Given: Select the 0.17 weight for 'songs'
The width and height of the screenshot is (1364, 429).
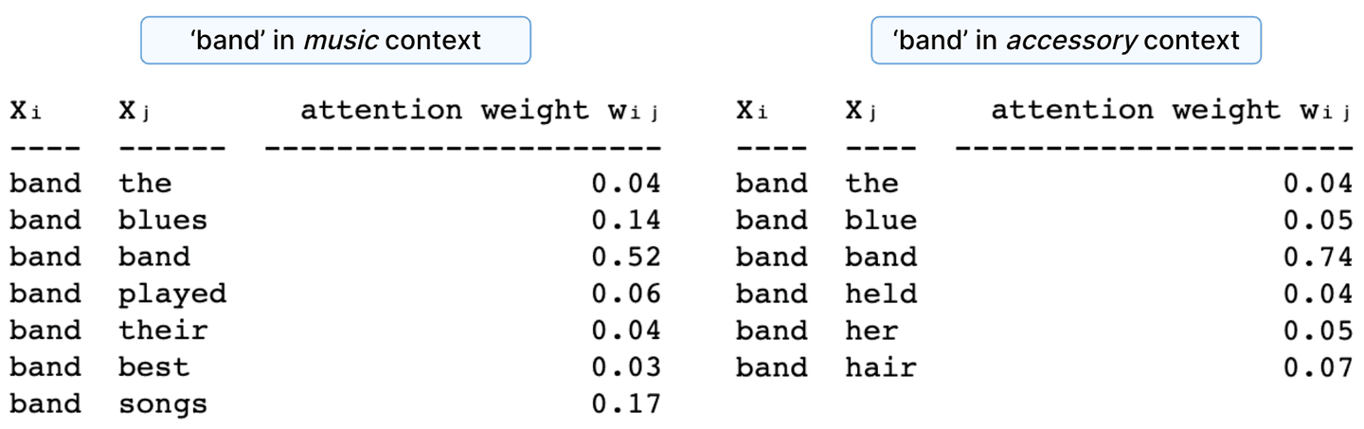Looking at the screenshot, I should [625, 404].
